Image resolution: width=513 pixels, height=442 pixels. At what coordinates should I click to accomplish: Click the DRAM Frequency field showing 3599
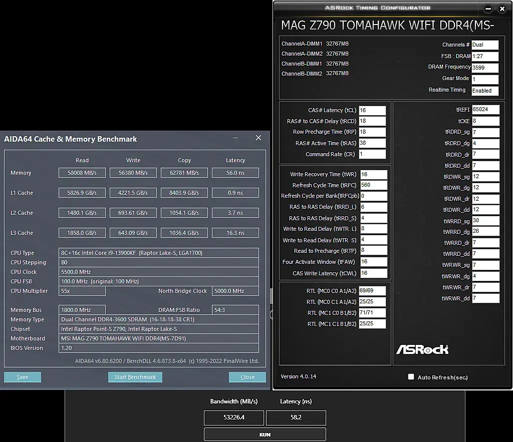coord(485,68)
